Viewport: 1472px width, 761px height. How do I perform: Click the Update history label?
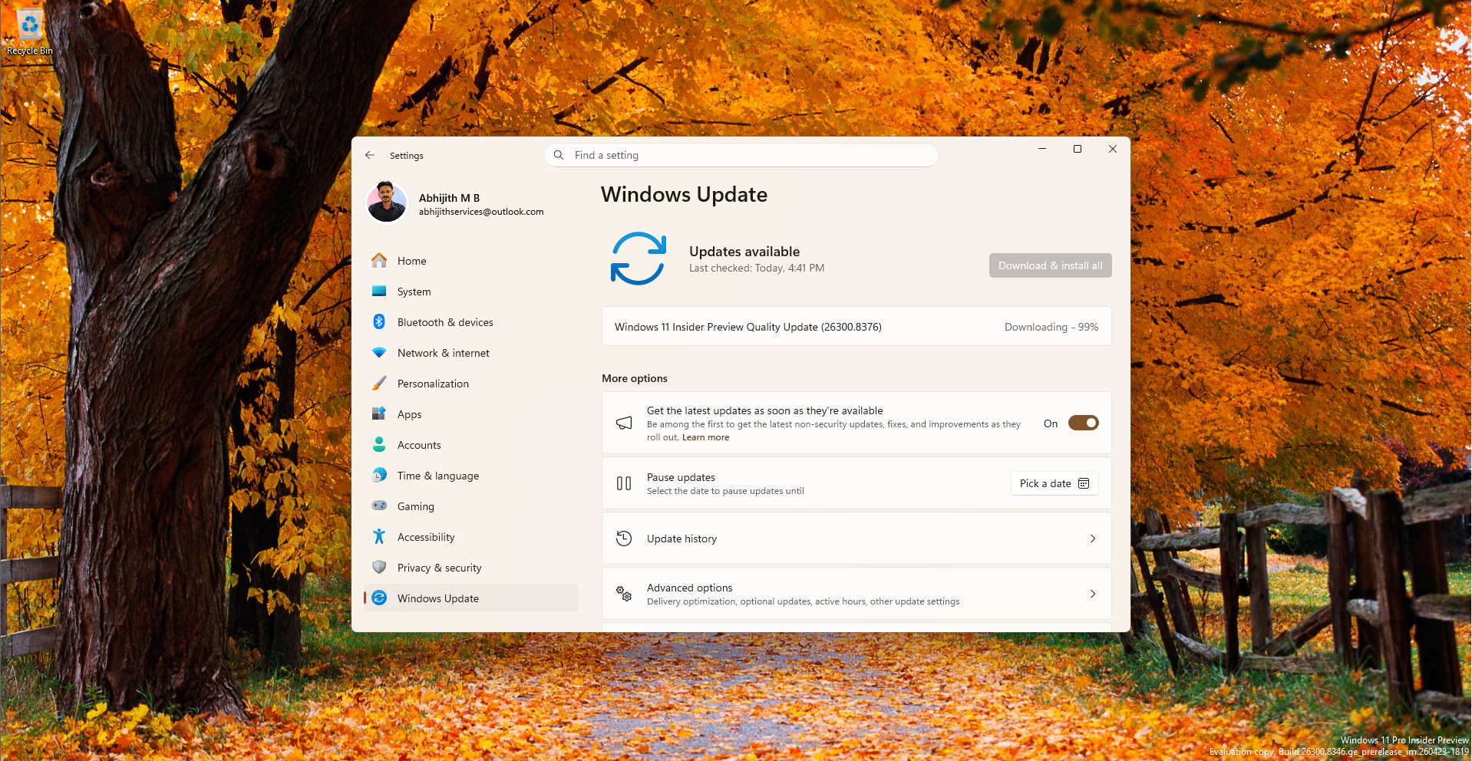pyautogui.click(x=682, y=539)
